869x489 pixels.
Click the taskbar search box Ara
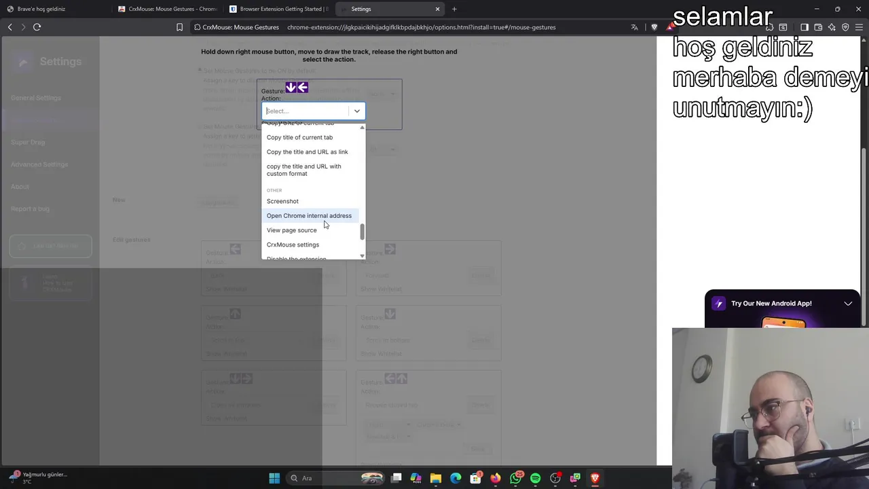337,478
